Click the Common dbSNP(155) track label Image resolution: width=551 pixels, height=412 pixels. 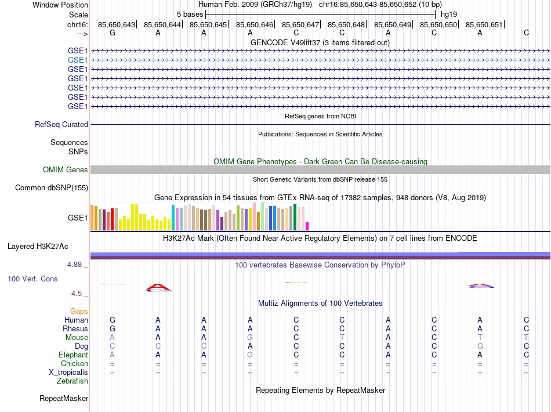click(52, 187)
